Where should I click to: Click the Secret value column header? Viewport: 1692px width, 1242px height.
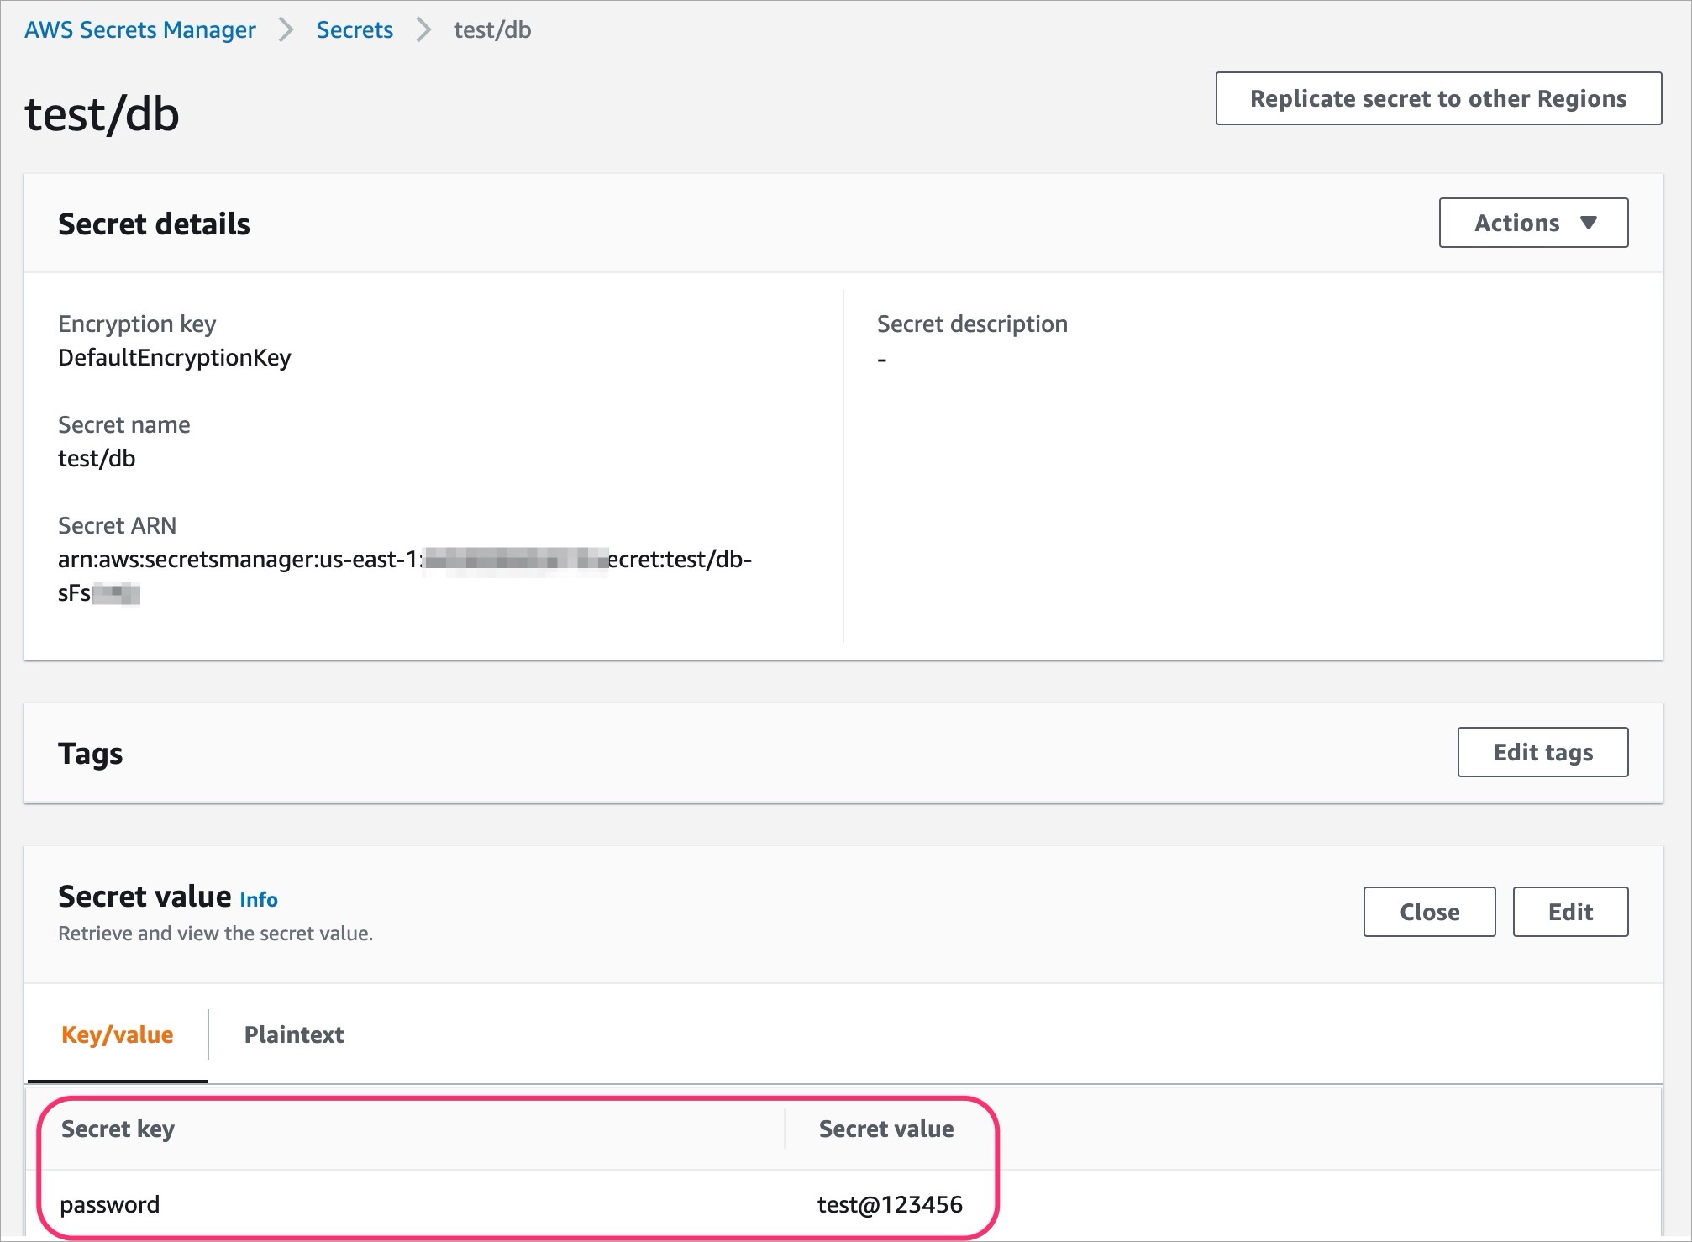point(886,1129)
